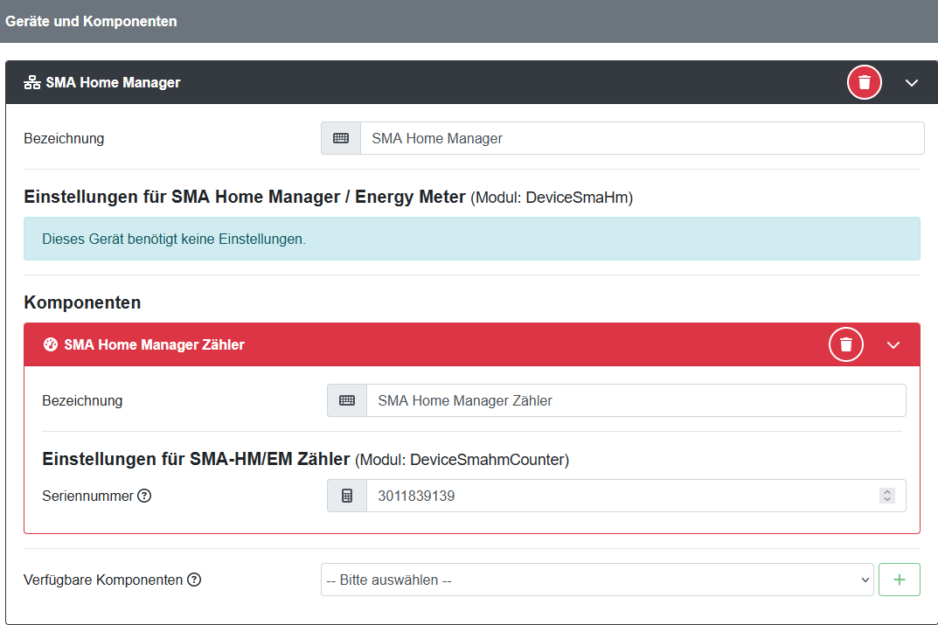The image size is (938, 625).
Task: Click the keyboard icon of the device Bezeichnung
Action: click(341, 138)
